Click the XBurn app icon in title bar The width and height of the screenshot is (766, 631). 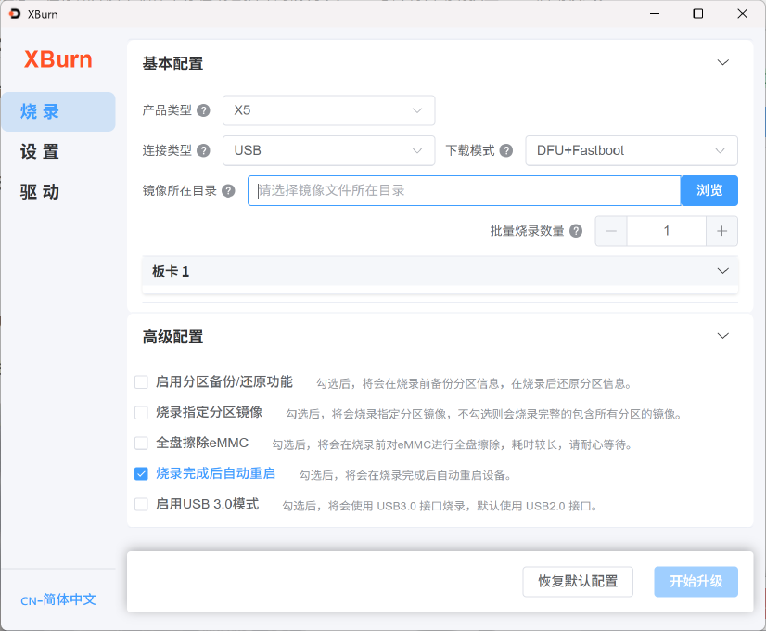pos(15,14)
